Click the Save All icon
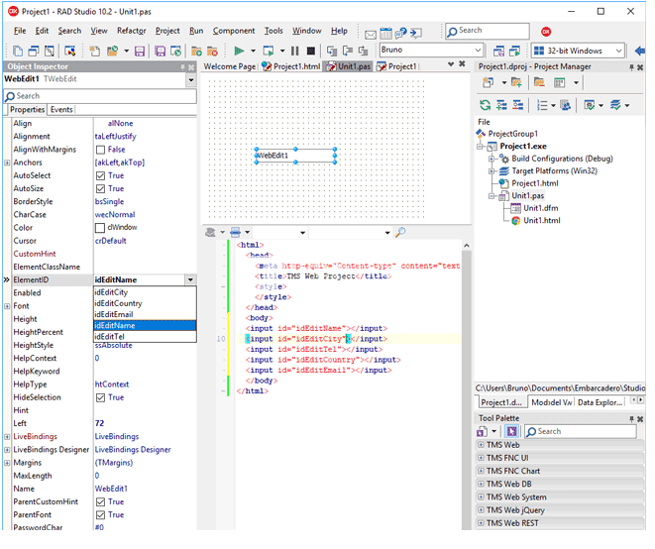 pos(160,51)
